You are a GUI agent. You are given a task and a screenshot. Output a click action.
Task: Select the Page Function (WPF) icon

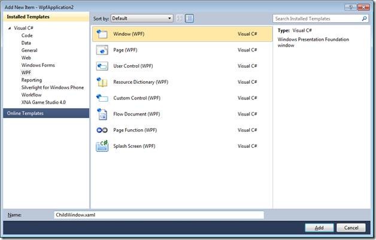click(102, 130)
